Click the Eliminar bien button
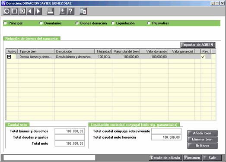Image resolution: width=226 pixels, height=162 pixels. [202, 140]
